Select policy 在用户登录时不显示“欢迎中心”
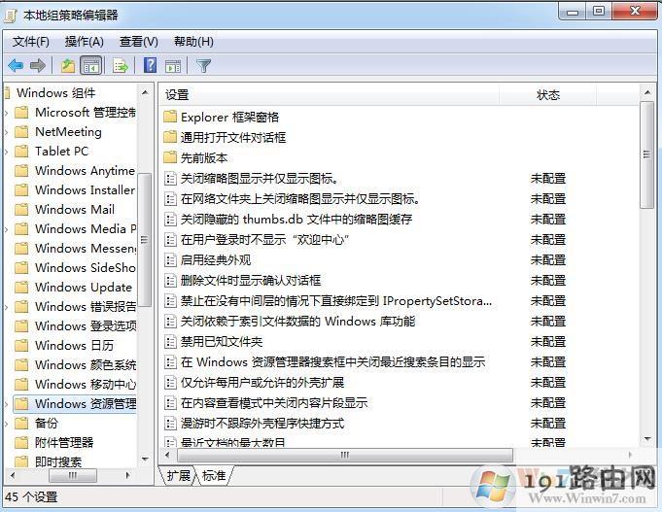 264,239
